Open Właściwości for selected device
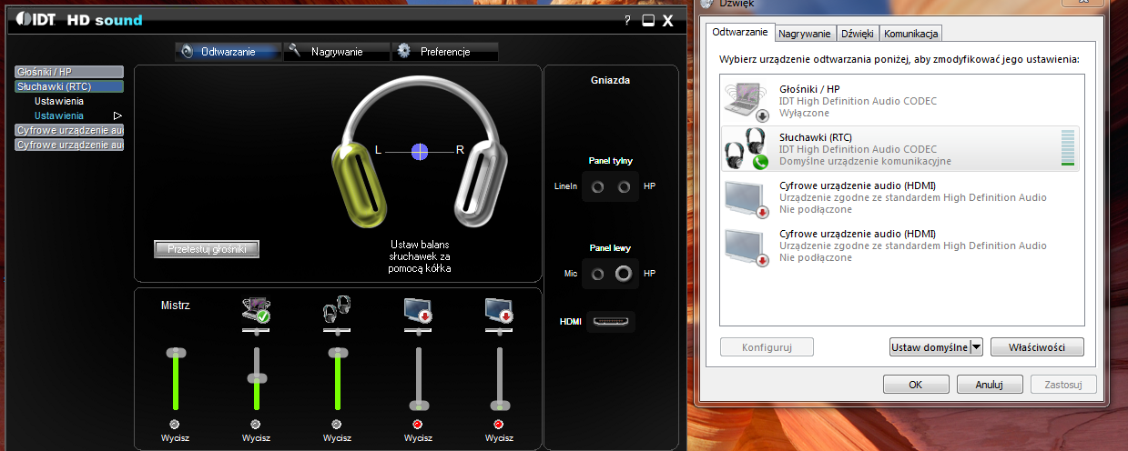The width and height of the screenshot is (1128, 451). pyautogui.click(x=1037, y=347)
